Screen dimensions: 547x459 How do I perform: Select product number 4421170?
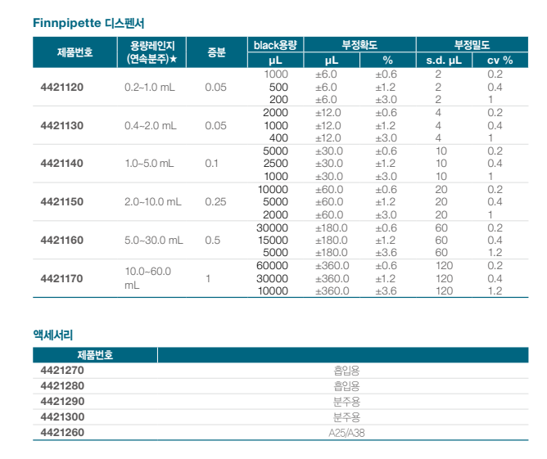pos(62,278)
